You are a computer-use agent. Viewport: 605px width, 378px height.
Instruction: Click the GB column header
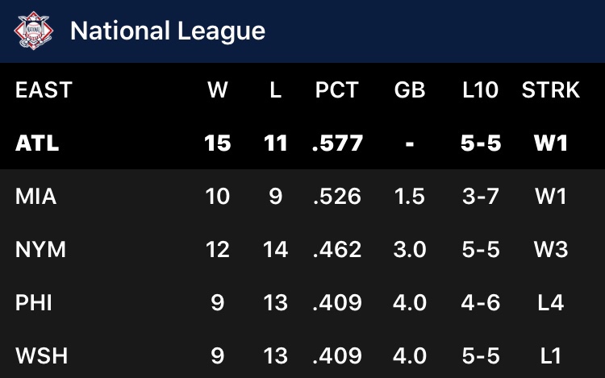point(410,90)
